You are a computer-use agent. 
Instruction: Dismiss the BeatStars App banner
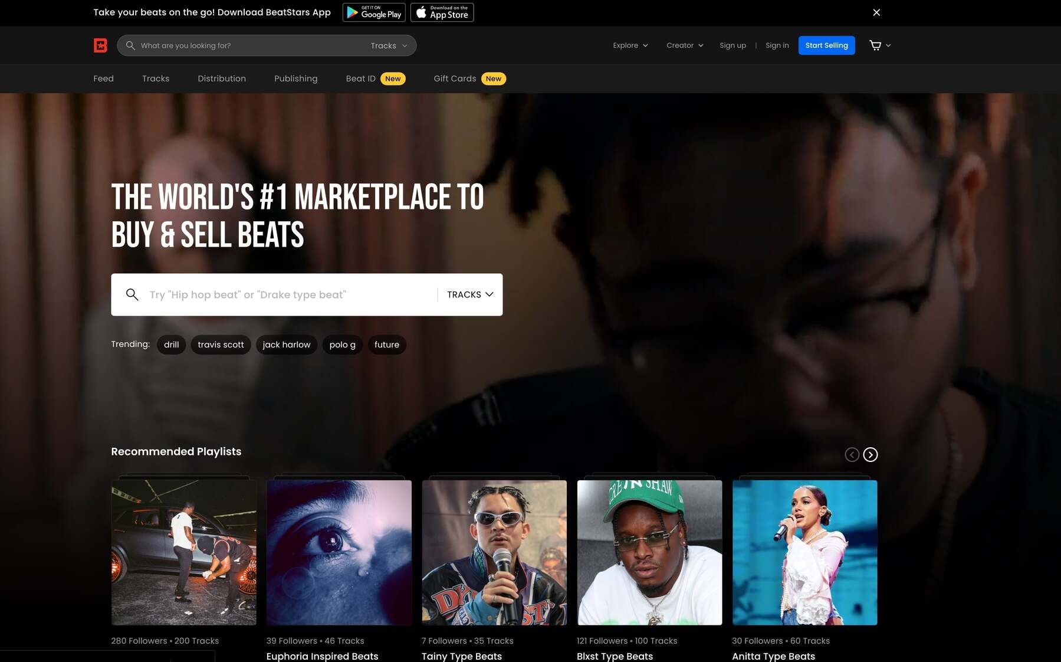click(876, 12)
